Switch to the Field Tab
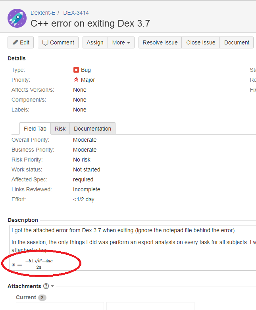 click(35, 129)
